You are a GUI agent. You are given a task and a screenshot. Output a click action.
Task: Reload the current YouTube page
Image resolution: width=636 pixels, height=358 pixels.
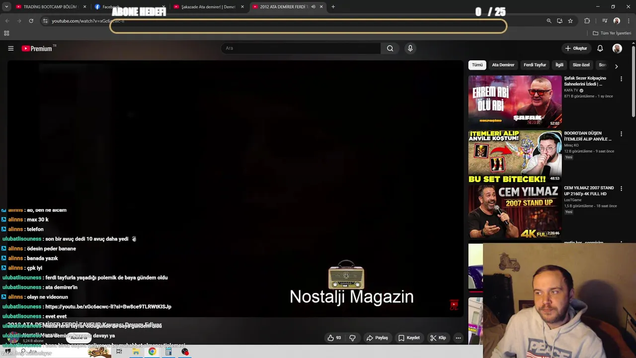(x=31, y=21)
